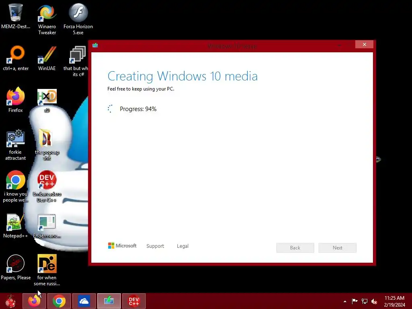
Task: Select the Notepad++ desktop shortcut
Action: [16, 226]
